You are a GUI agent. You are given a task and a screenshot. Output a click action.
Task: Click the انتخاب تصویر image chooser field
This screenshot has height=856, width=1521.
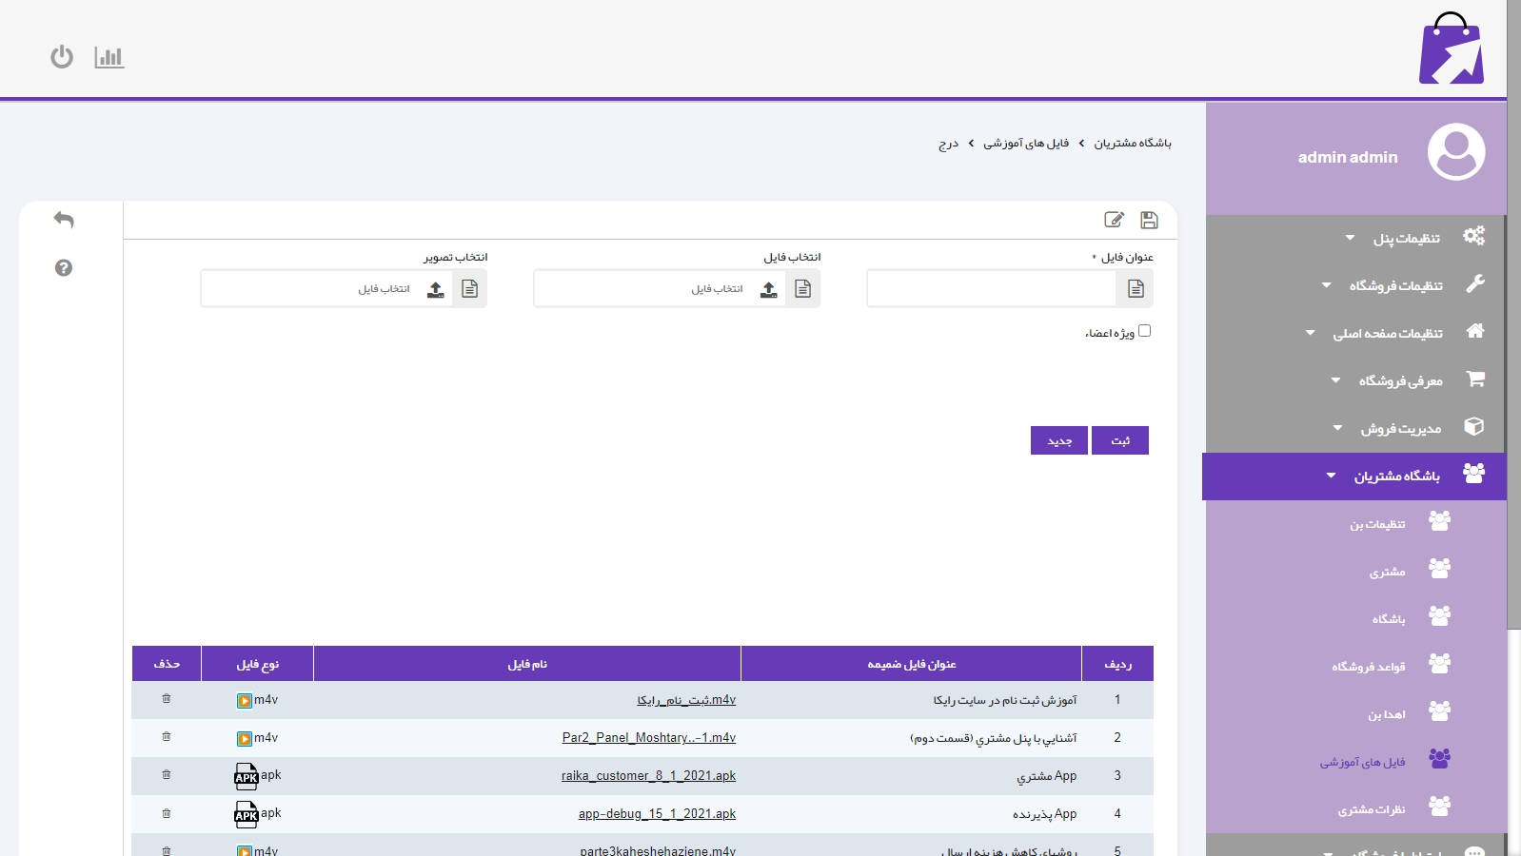(x=326, y=288)
